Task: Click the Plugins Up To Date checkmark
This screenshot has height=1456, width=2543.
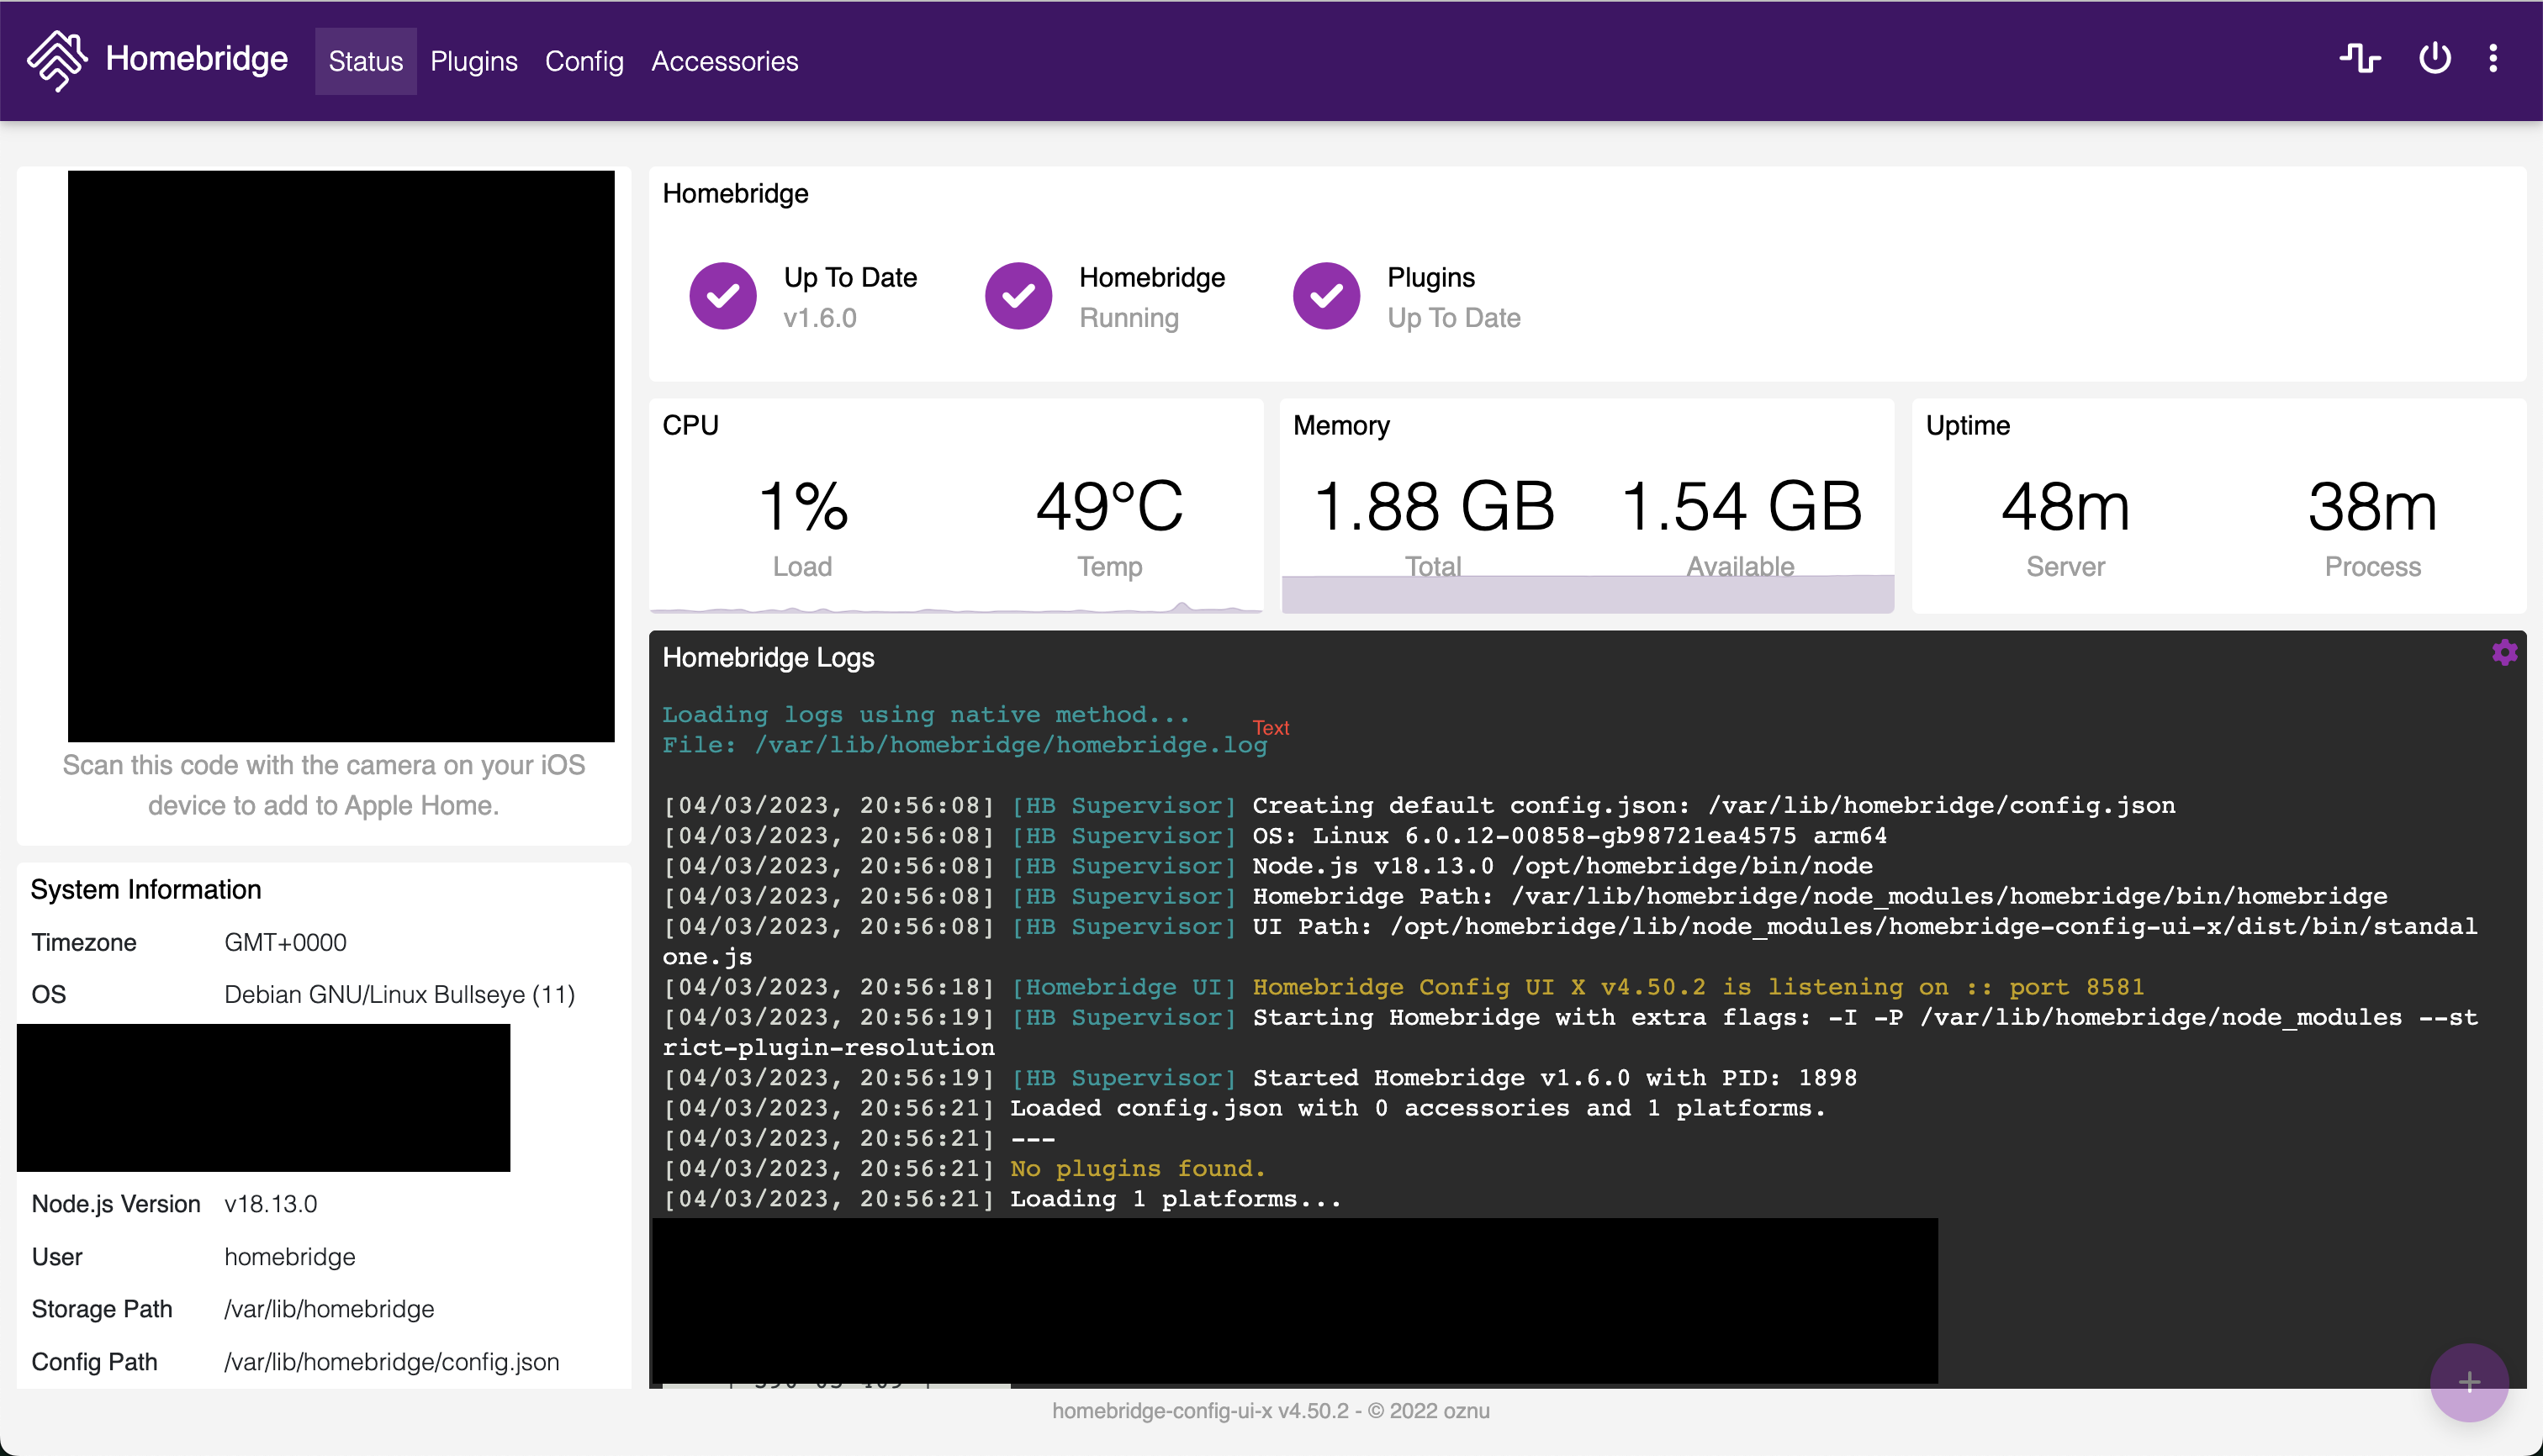Action: (x=1325, y=296)
